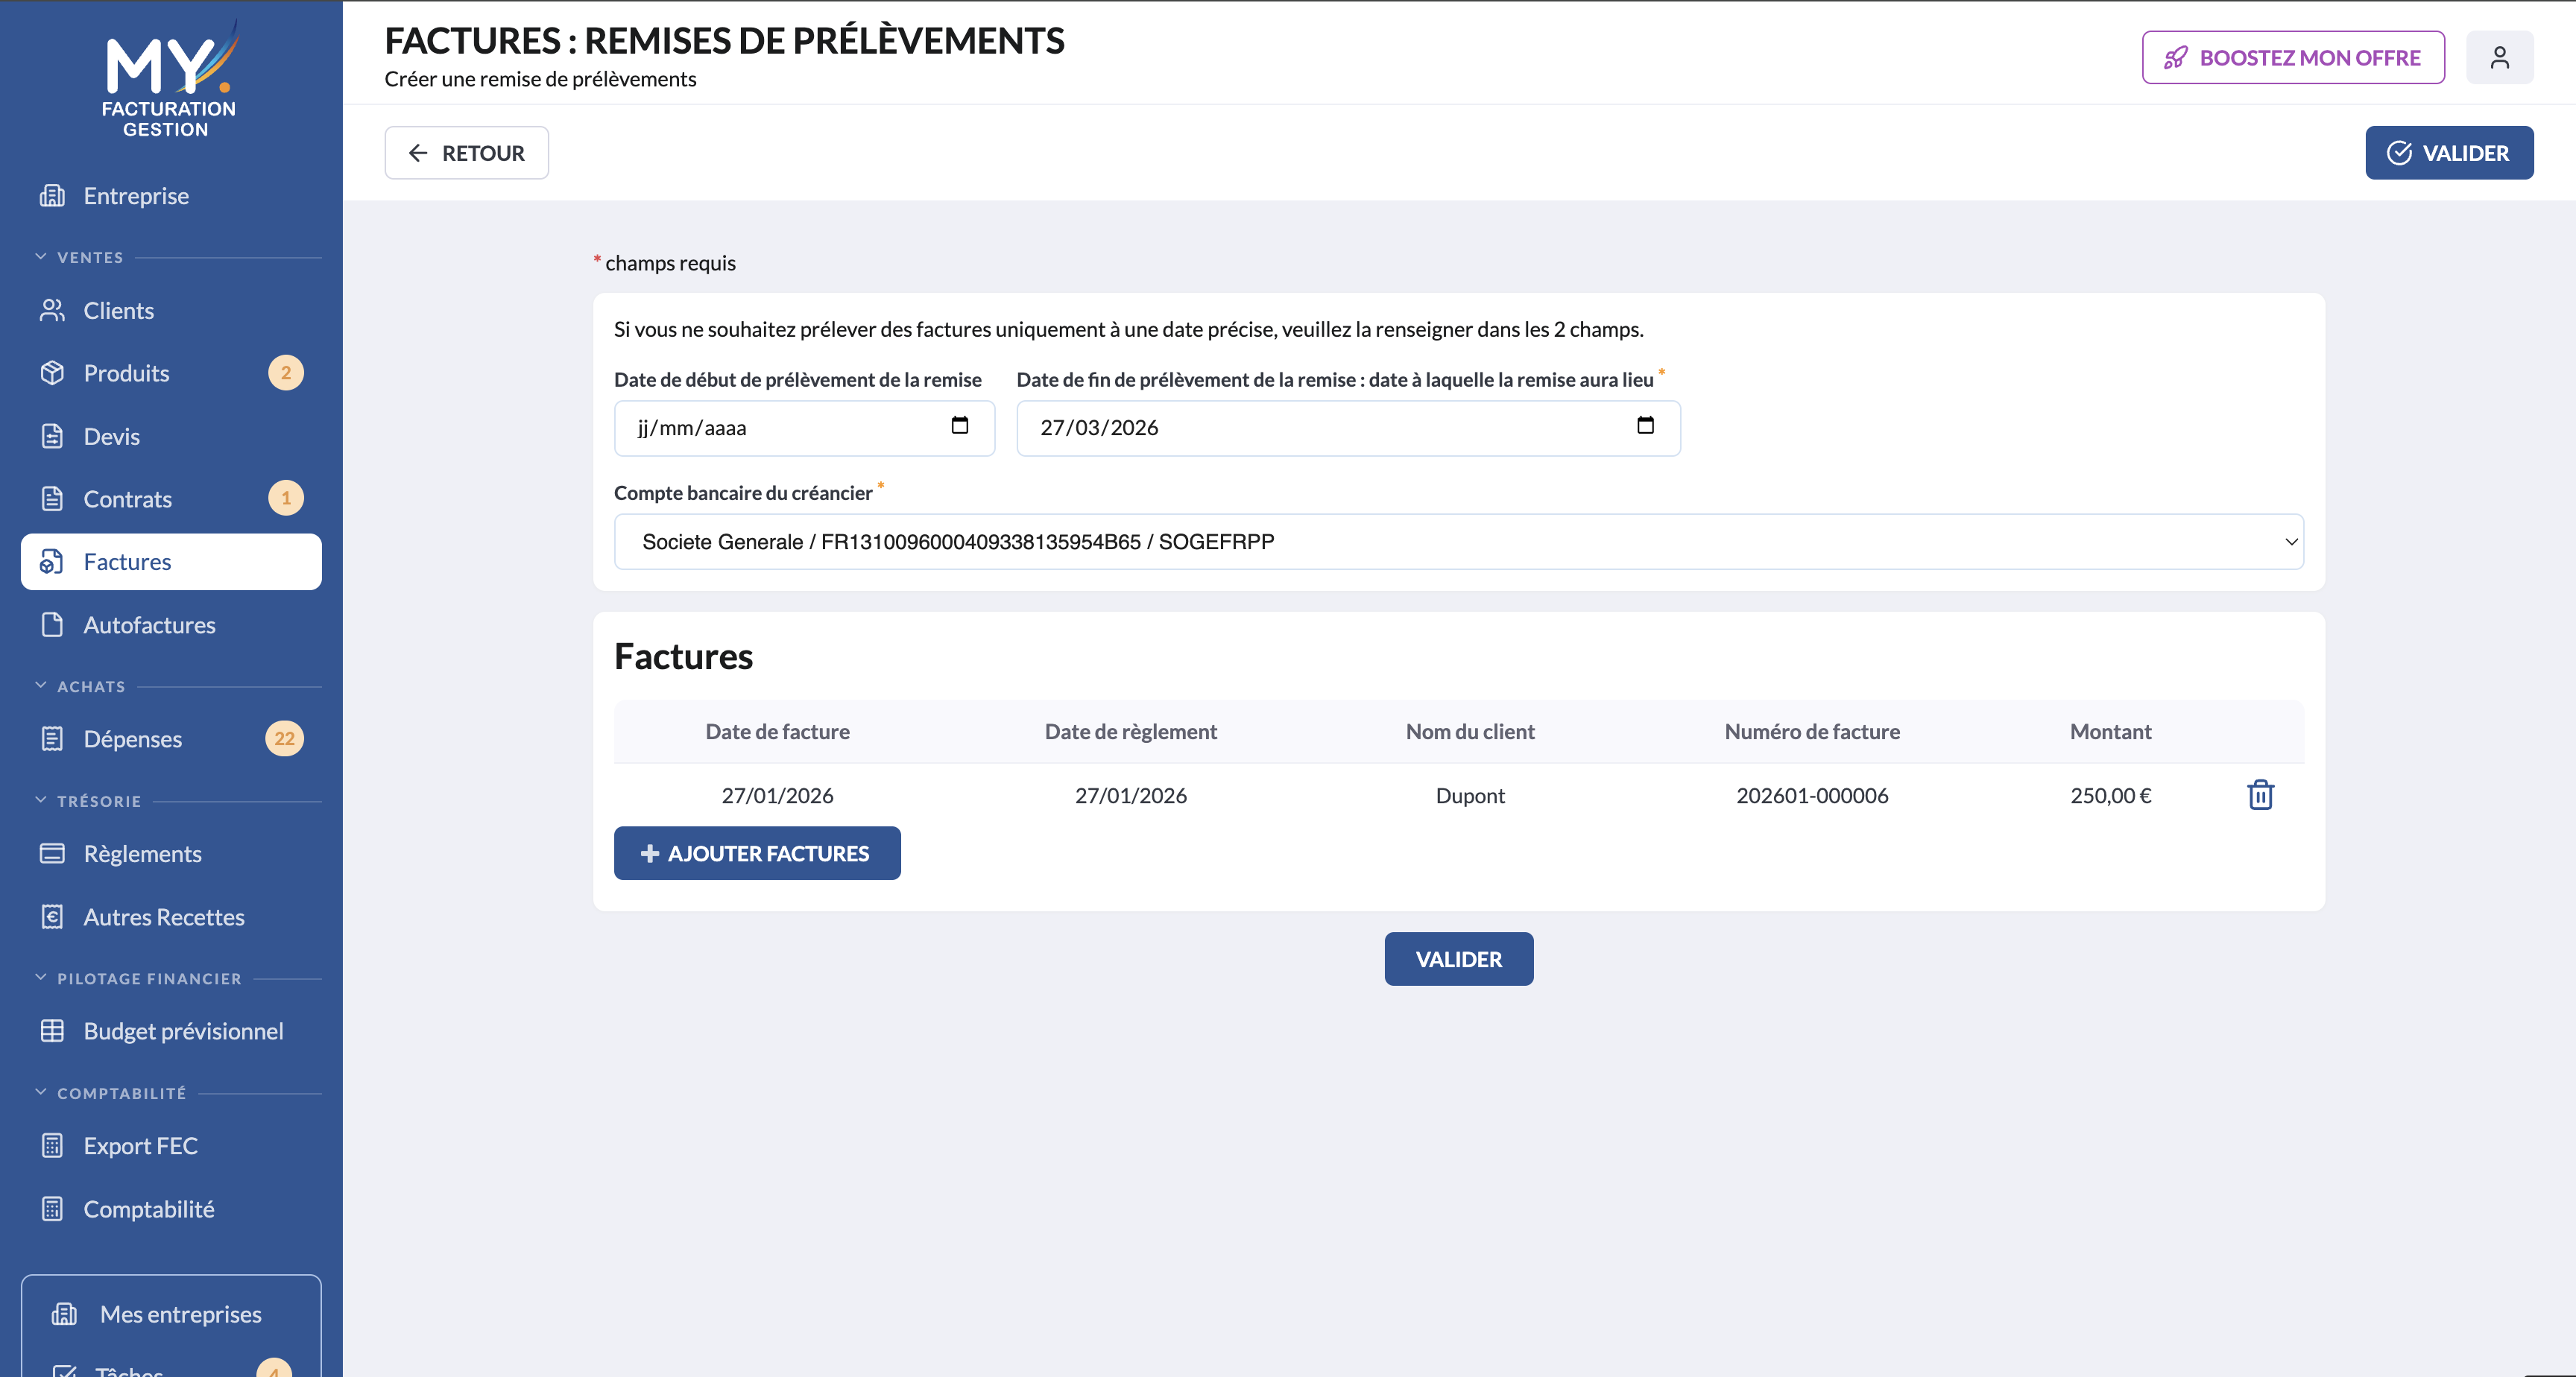Collapse the PILOTAGE FINANCIER section
The width and height of the screenshot is (2576, 1377).
pyautogui.click(x=41, y=978)
